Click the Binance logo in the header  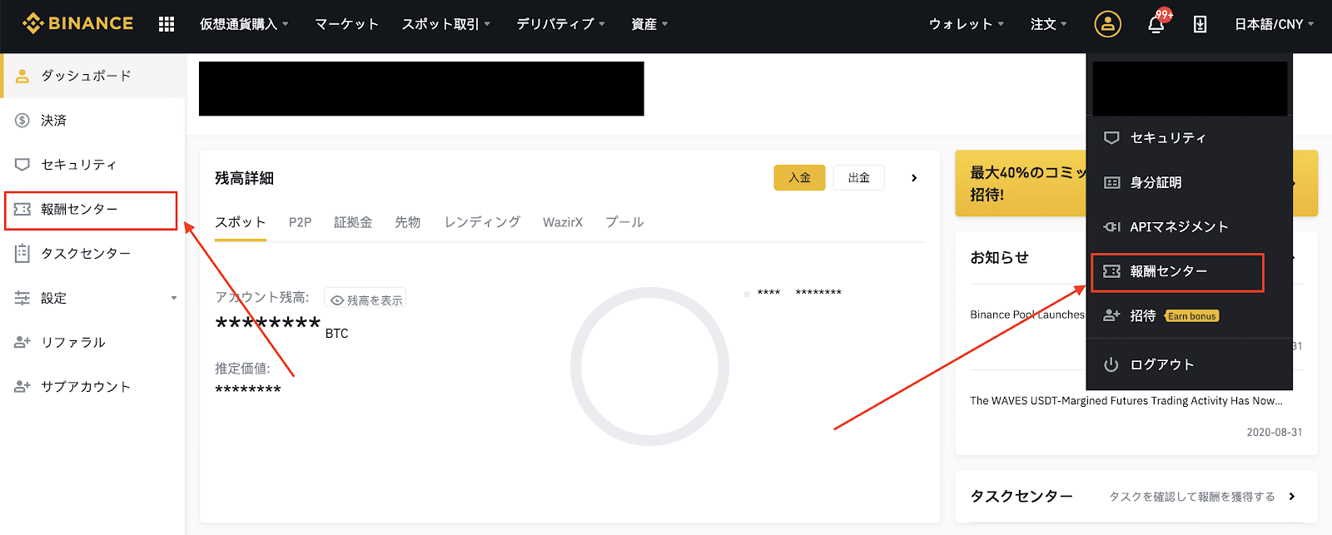click(78, 23)
